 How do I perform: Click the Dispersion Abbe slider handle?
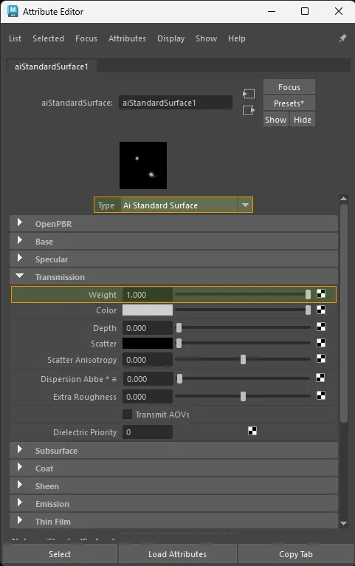[179, 378]
